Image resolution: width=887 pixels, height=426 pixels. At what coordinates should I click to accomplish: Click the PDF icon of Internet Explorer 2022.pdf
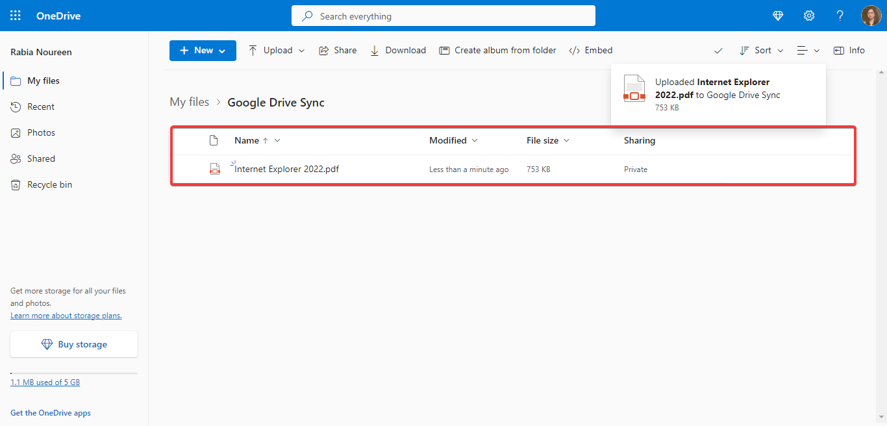[x=214, y=169]
